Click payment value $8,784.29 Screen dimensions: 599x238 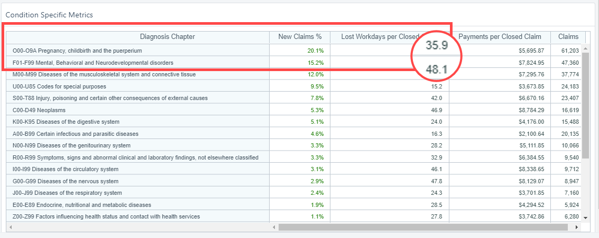531,110
